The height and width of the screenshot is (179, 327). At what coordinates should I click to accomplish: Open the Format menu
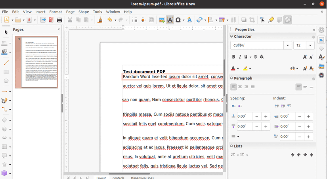(55, 12)
